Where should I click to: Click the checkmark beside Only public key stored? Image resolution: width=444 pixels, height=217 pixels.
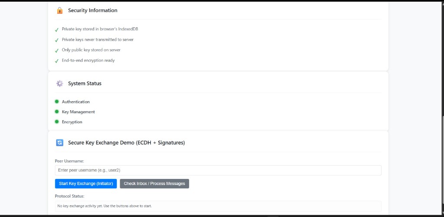(57, 51)
